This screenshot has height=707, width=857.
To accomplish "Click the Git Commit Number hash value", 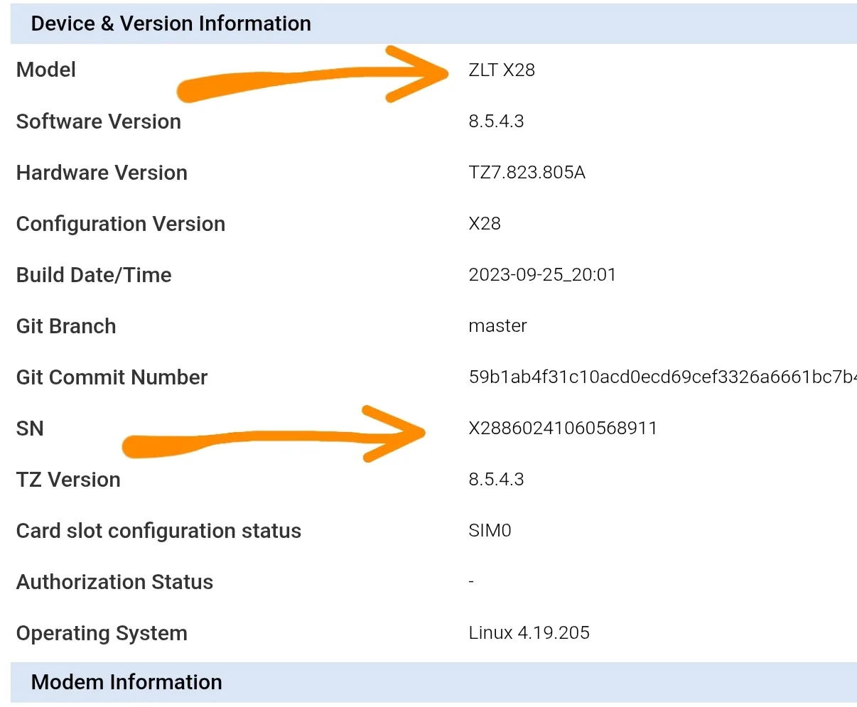I will point(661,377).
